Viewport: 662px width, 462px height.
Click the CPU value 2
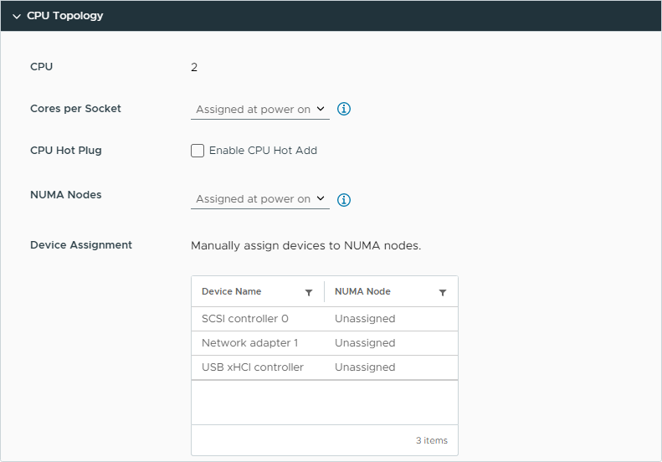(194, 68)
